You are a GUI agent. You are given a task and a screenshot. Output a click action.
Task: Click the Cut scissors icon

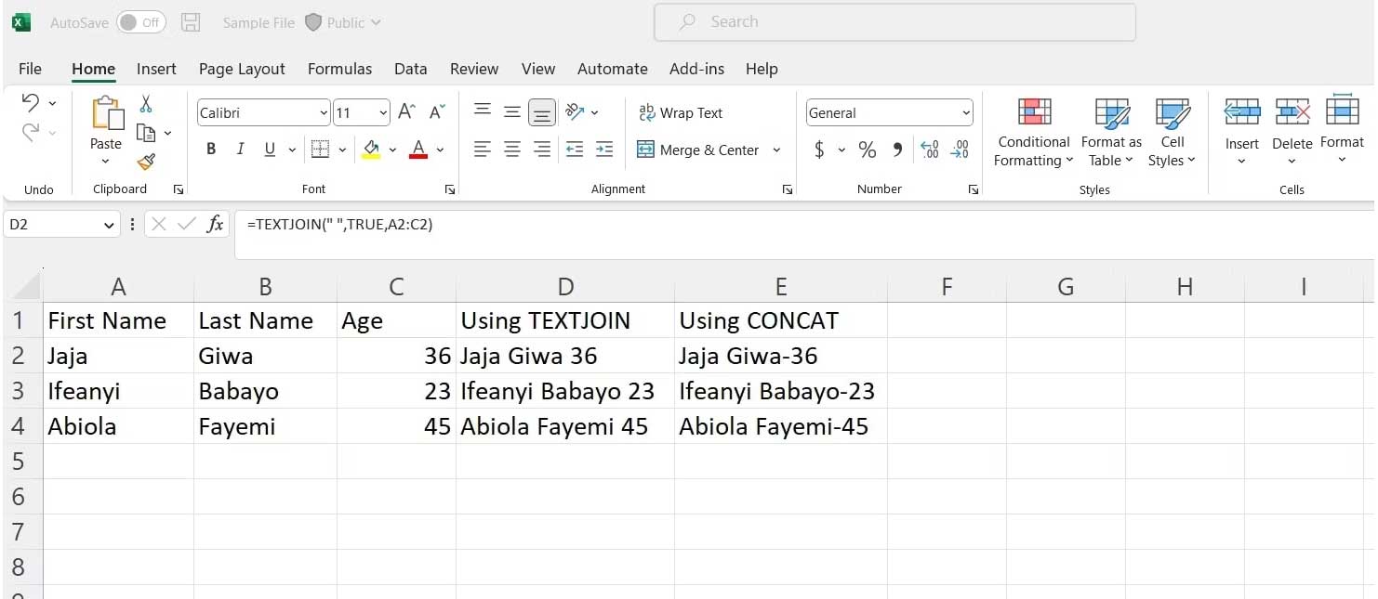pos(146,104)
